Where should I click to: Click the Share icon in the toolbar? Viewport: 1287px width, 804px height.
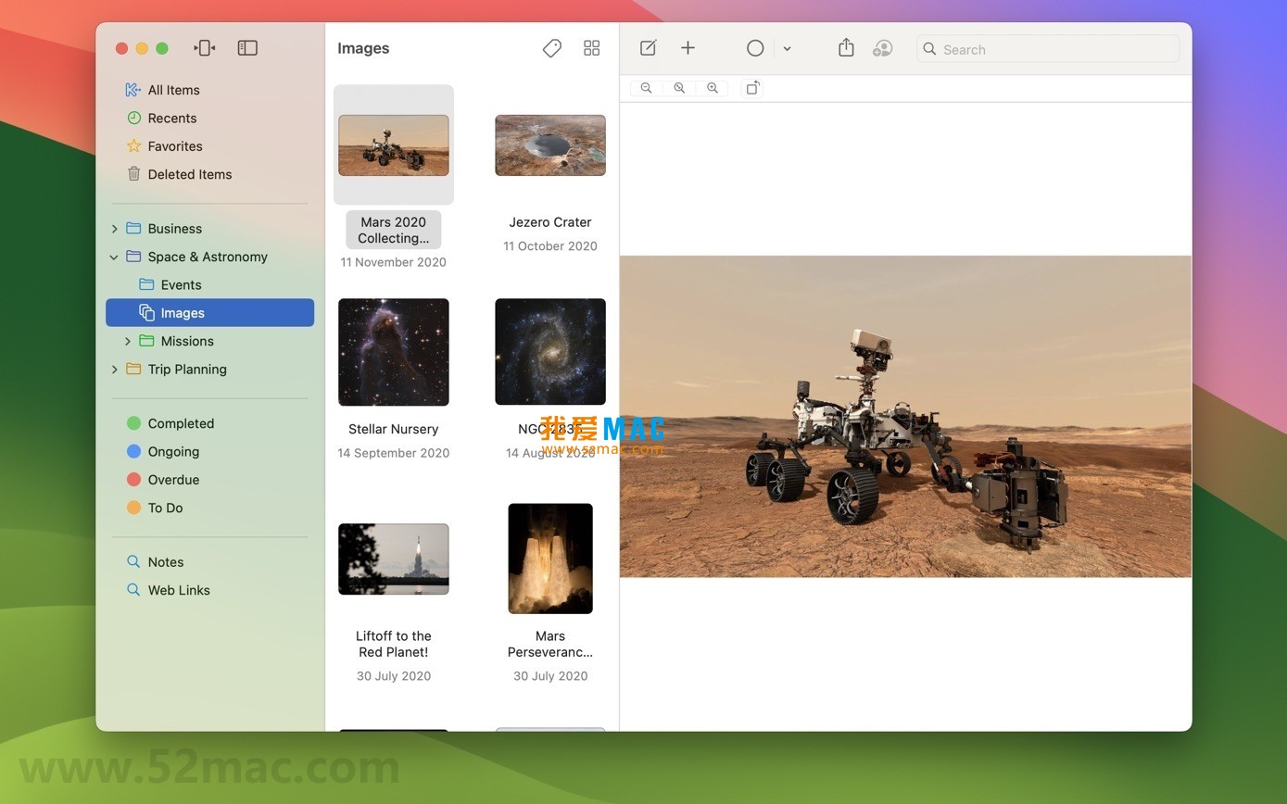tap(846, 47)
